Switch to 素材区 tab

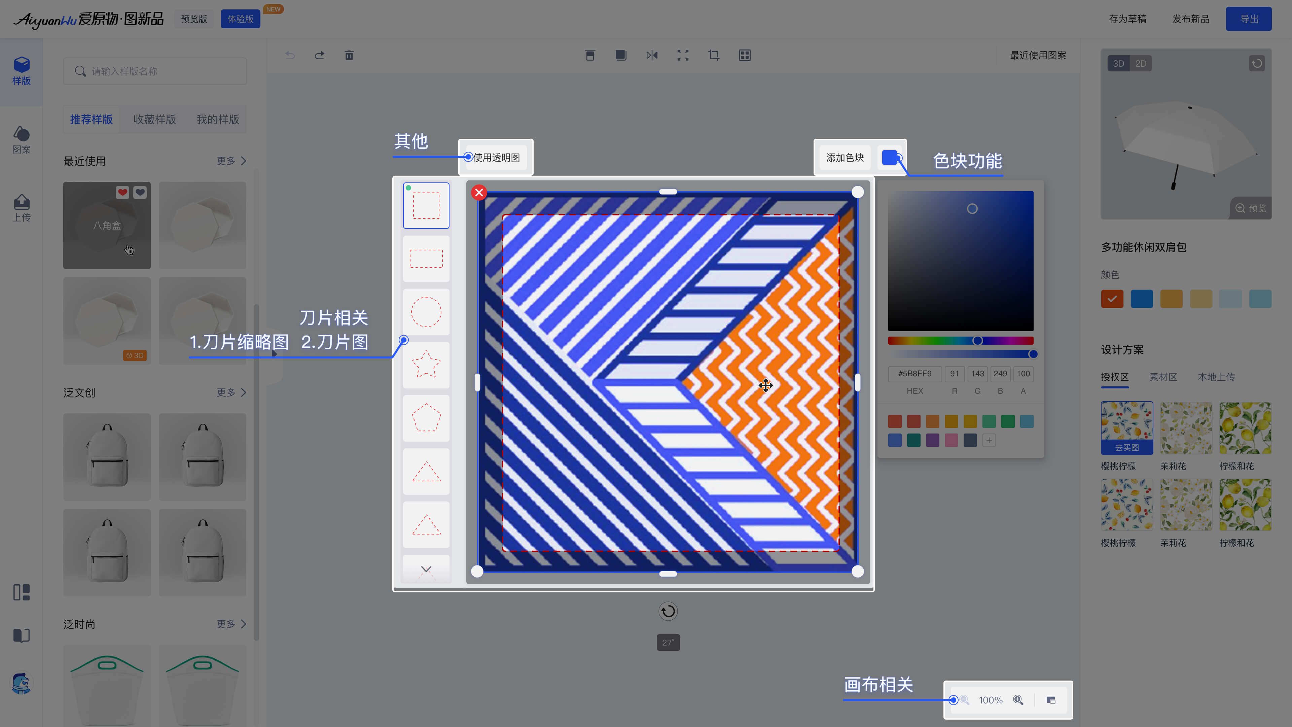click(1163, 377)
